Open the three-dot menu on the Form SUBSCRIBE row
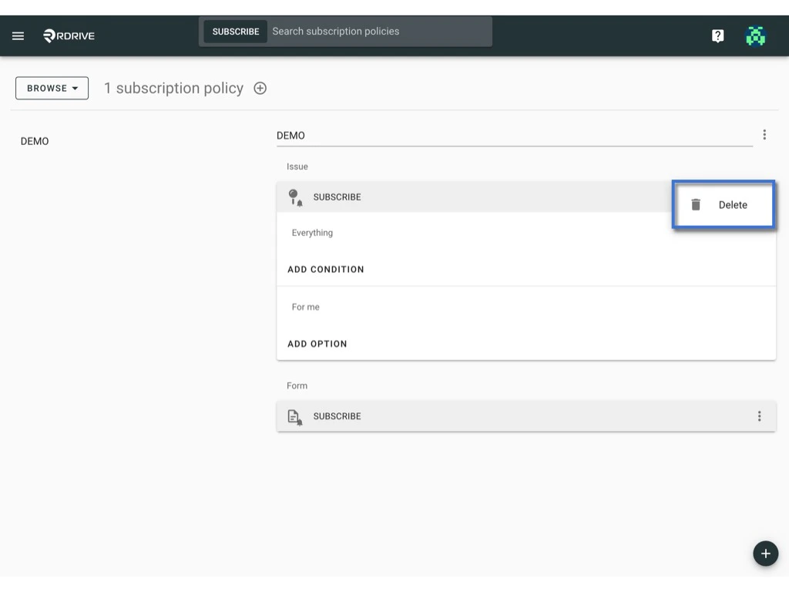Screen dimensions: 789x592 (760, 415)
